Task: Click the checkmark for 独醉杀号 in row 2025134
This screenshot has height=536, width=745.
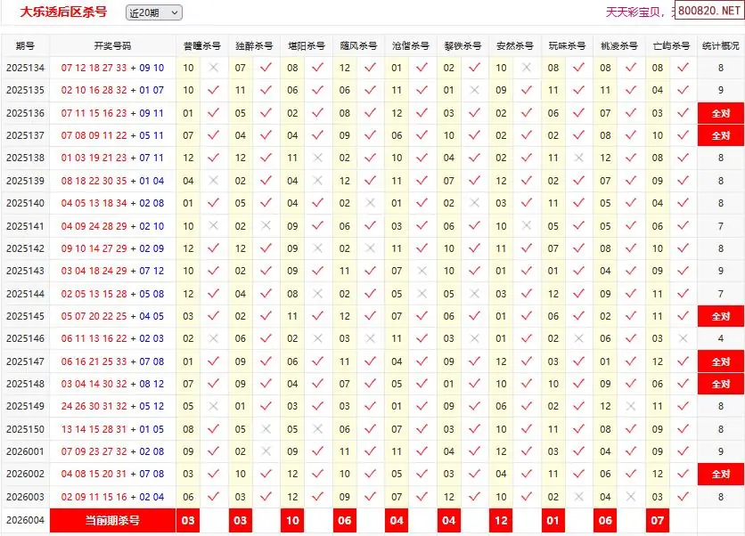Action: (x=266, y=68)
